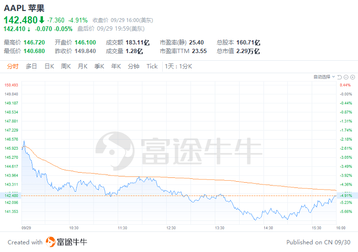Switch to the 周K tab
The height and width of the screenshot is (252, 358).
(x=66, y=66)
